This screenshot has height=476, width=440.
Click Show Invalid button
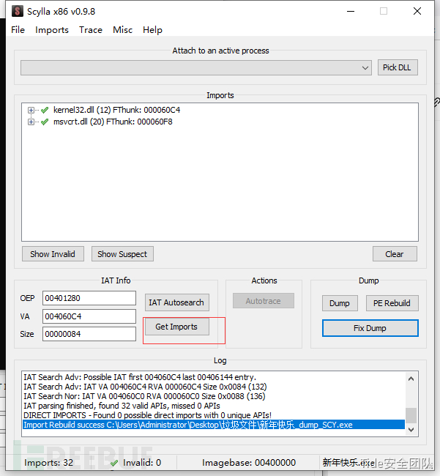53,254
